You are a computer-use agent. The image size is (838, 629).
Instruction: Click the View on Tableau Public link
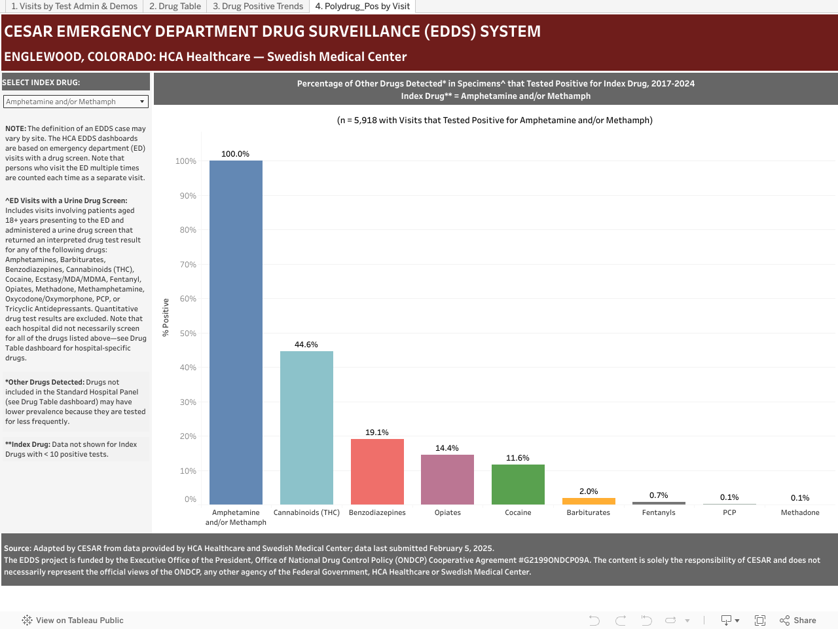73,620
